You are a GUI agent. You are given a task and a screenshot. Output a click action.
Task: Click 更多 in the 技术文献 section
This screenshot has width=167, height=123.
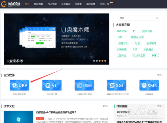click(106, 106)
